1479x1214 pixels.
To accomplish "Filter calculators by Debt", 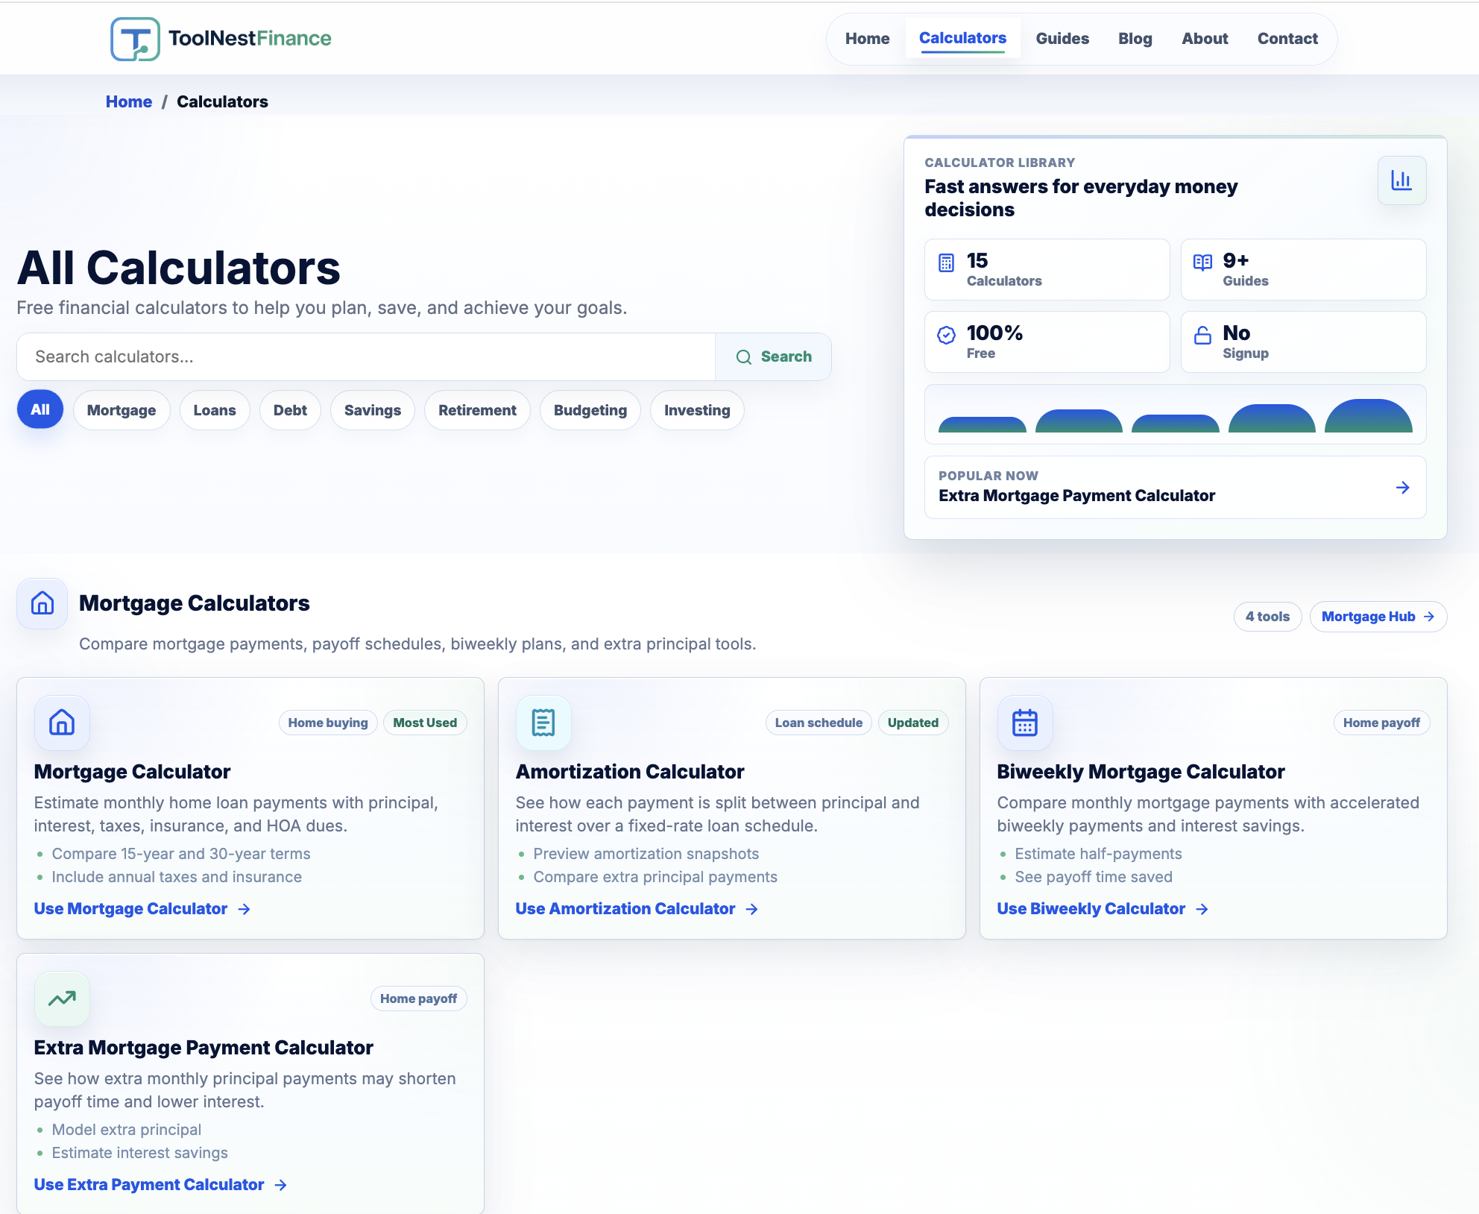I will (x=290, y=410).
